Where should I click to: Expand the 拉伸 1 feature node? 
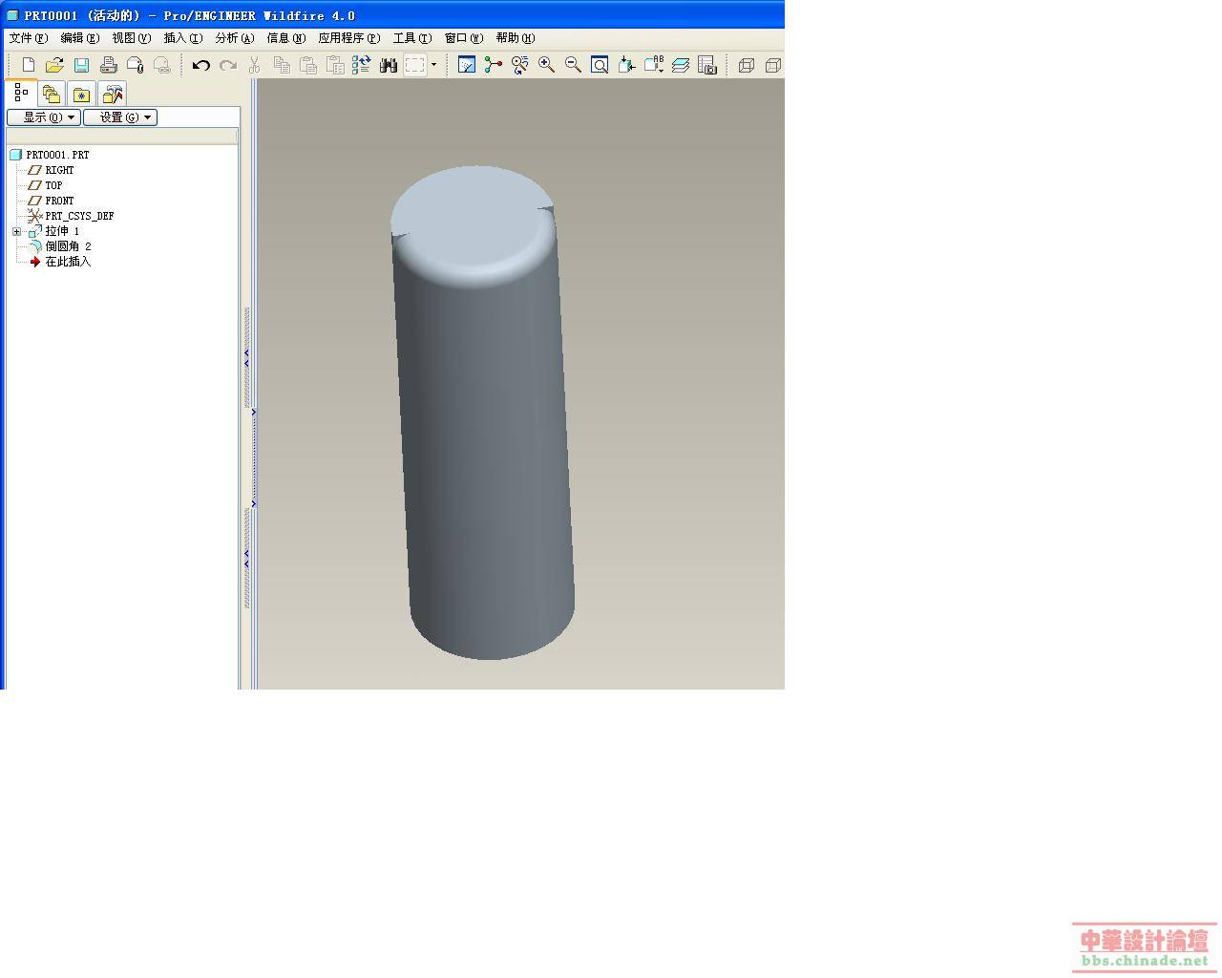16,231
